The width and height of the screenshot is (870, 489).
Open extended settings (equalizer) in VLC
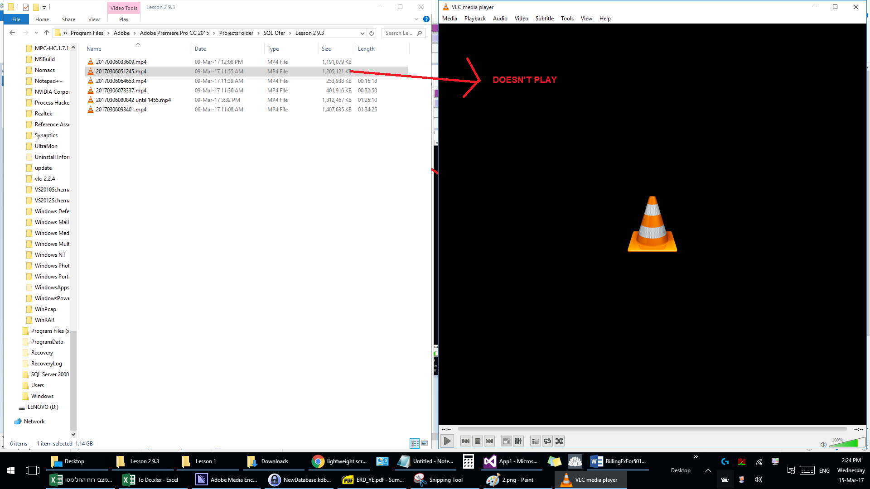[x=518, y=441]
